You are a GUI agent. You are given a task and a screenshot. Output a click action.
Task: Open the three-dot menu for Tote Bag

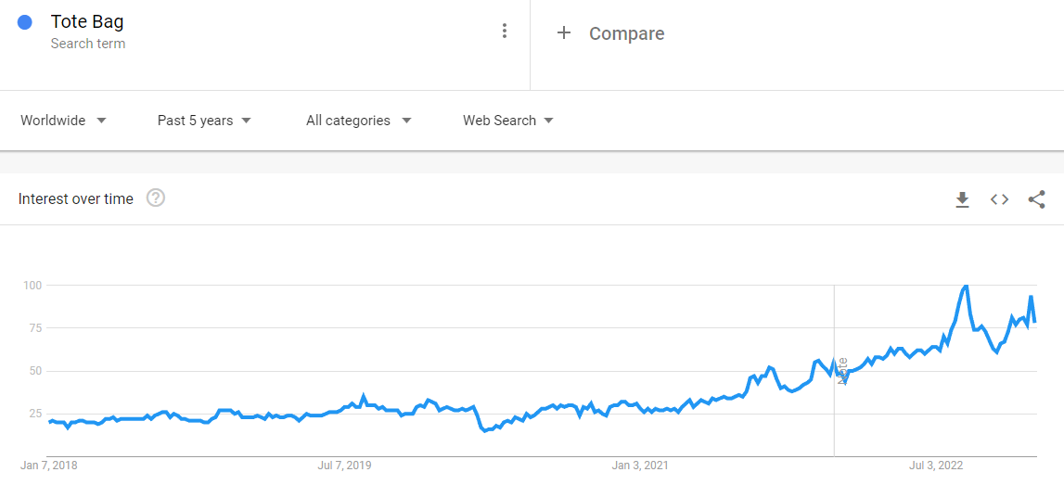505,31
